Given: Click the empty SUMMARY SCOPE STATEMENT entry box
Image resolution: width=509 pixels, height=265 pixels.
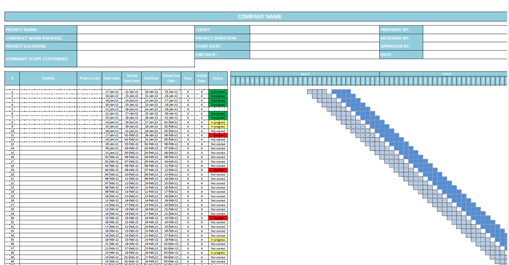Looking at the screenshot, I should [136, 59].
